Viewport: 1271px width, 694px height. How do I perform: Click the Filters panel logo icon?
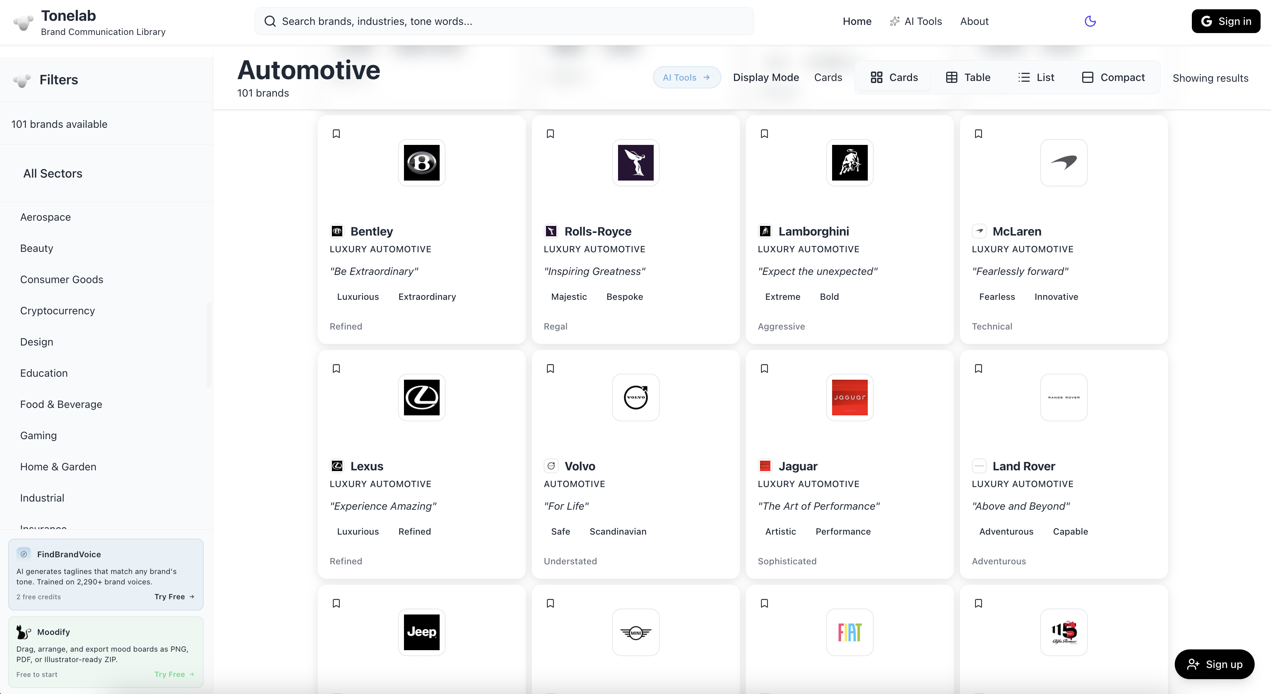(x=22, y=80)
